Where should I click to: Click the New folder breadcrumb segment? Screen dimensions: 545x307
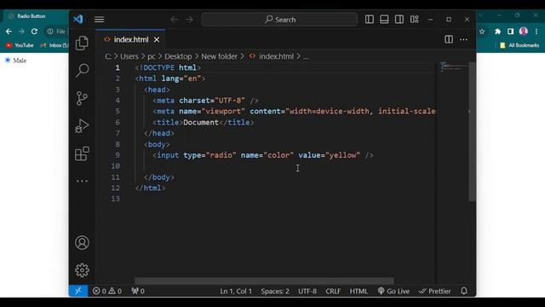tap(220, 56)
